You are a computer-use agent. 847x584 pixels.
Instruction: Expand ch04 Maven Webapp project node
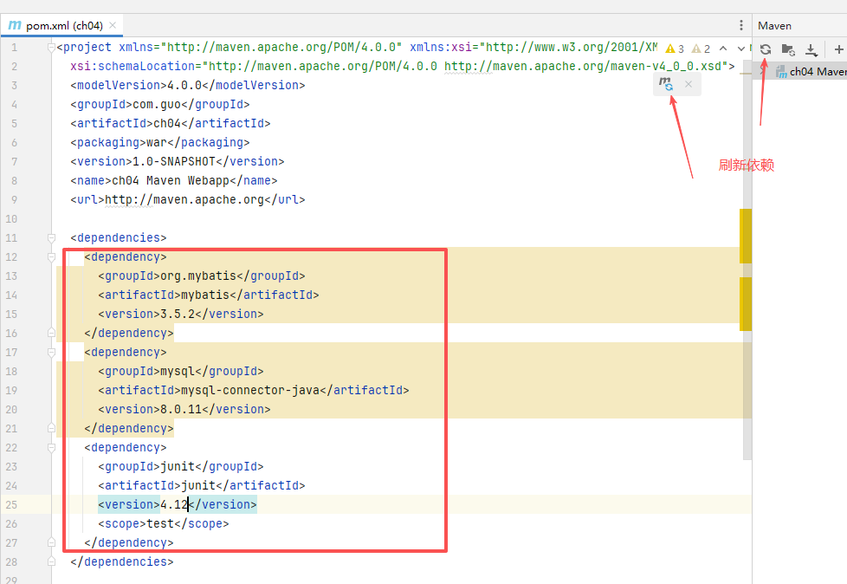[762, 72]
